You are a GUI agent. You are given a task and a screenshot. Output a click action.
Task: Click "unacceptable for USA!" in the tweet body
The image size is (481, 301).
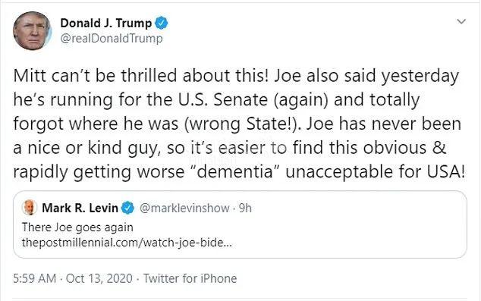[375, 171]
